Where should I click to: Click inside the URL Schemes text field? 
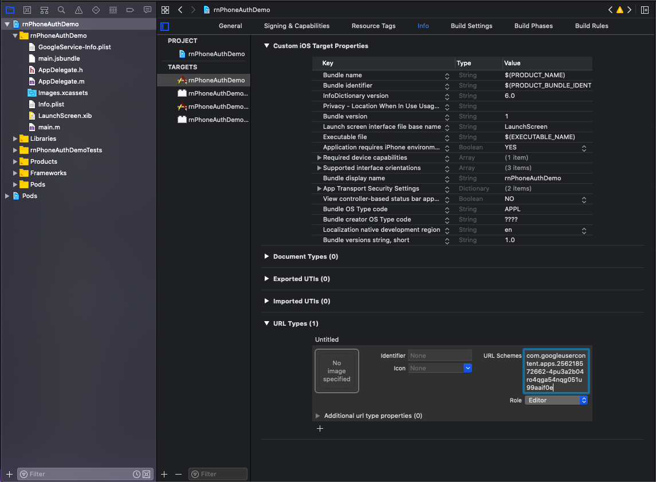pyautogui.click(x=556, y=371)
